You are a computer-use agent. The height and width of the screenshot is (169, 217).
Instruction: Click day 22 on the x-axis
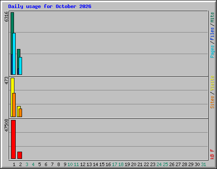click(146, 164)
